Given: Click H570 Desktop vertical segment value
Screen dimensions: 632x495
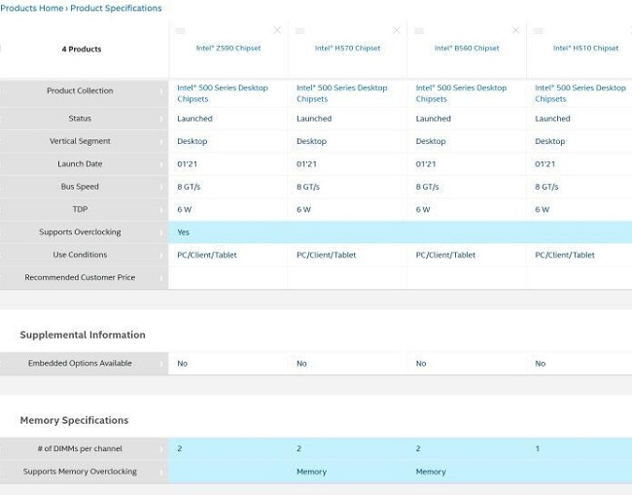Looking at the screenshot, I should pyautogui.click(x=311, y=141).
